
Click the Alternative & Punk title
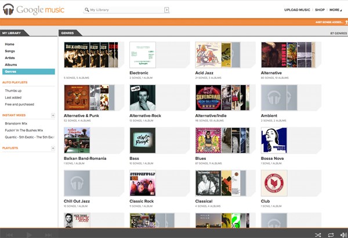tap(81, 116)
